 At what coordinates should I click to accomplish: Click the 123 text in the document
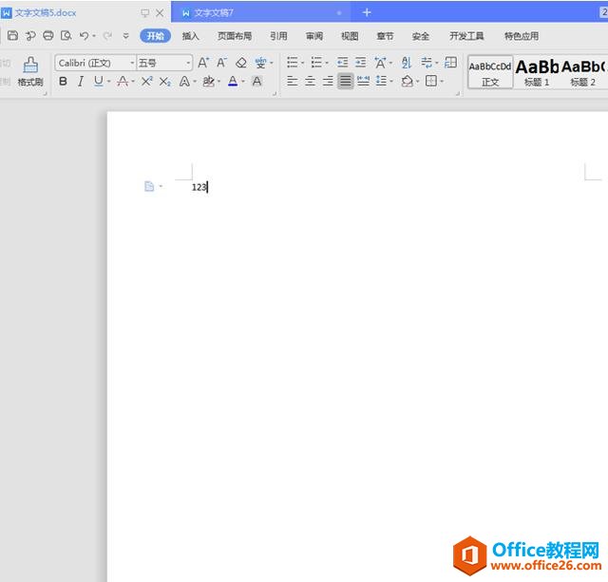pos(199,187)
